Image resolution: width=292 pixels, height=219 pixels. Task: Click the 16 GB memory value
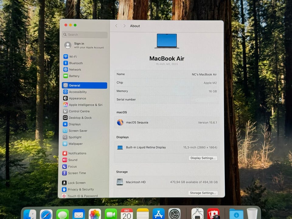click(x=213, y=91)
